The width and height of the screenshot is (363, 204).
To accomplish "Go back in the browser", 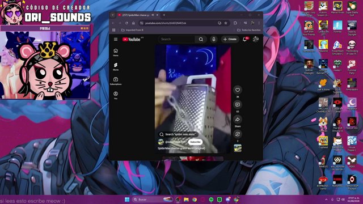I will pyautogui.click(x=113, y=23).
